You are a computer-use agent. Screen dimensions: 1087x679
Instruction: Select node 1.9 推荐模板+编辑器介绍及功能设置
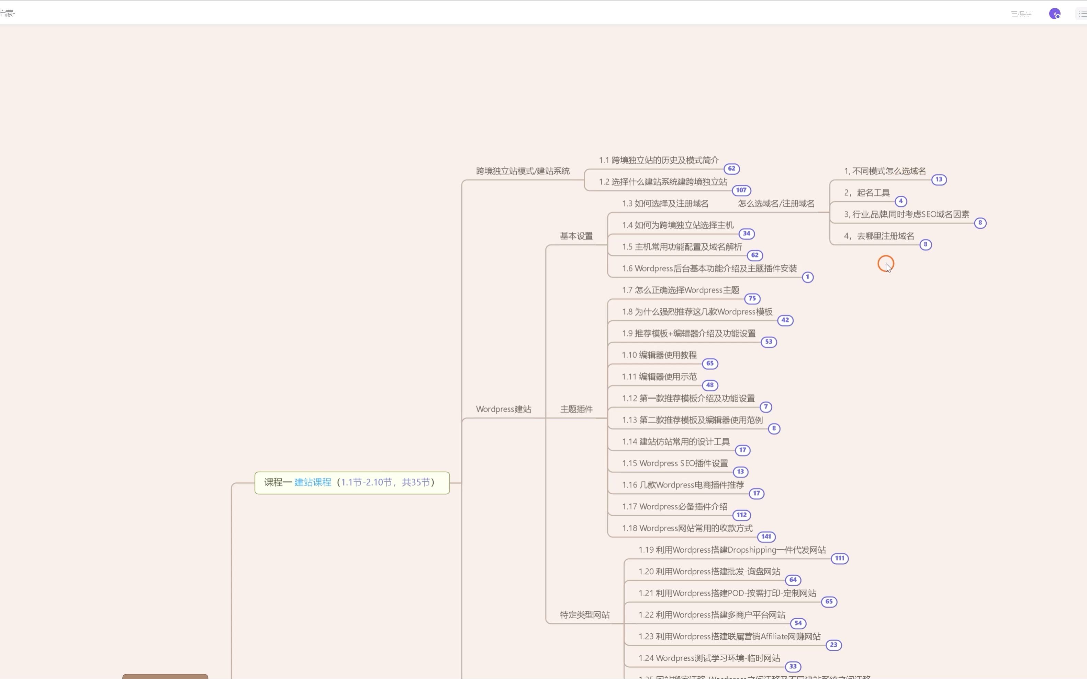click(x=688, y=333)
